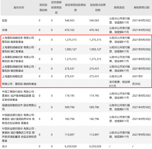This screenshot has width=152, height=149.
Task: Click 洪涛's 报告期解除限售股数 value 0
Action: point(52,30)
